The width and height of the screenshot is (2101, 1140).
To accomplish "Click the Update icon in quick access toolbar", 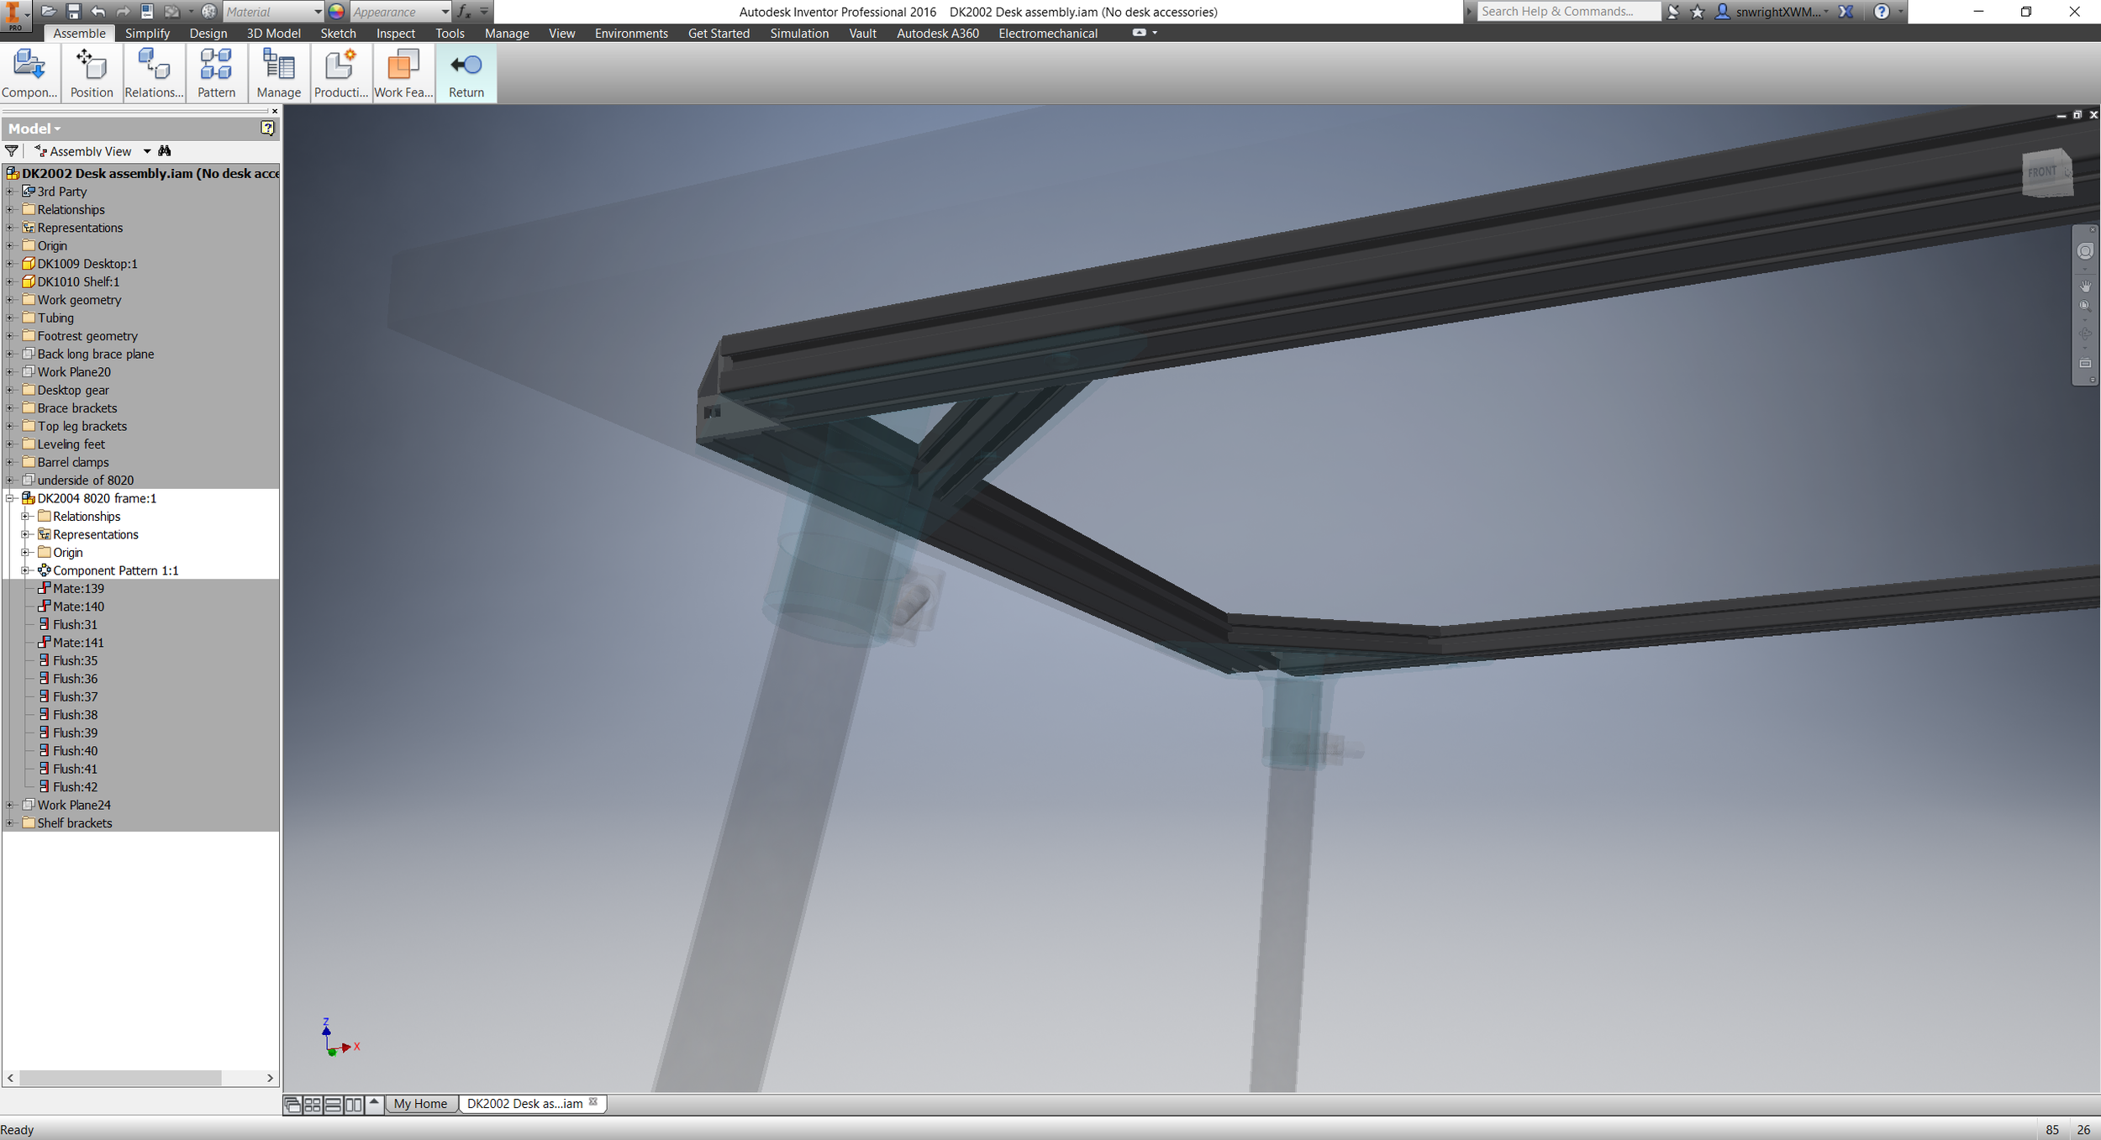I will pyautogui.click(x=171, y=11).
